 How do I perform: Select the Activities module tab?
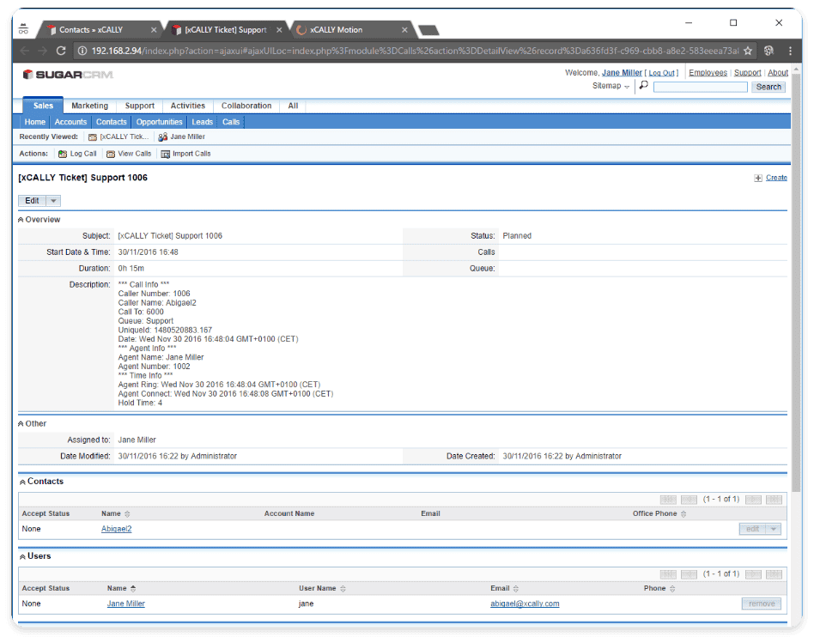pos(188,106)
